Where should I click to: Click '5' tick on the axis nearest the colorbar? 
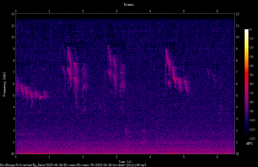click(x=237, y=96)
